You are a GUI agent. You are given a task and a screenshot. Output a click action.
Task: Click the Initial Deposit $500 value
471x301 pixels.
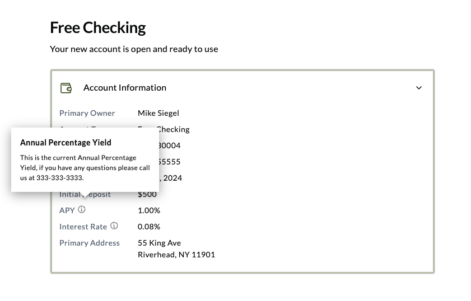click(147, 194)
